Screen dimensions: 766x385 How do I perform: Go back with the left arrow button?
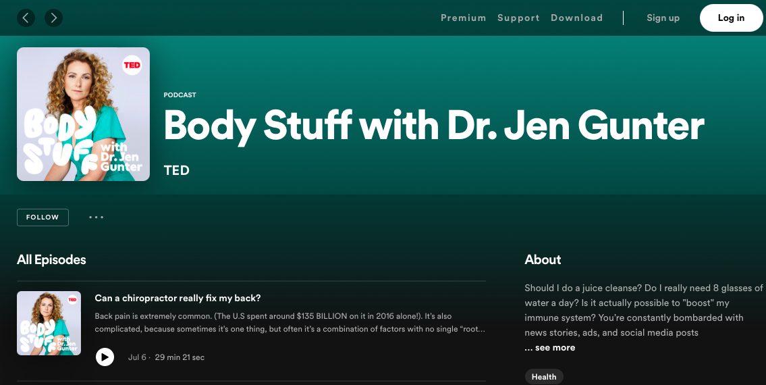pos(26,18)
